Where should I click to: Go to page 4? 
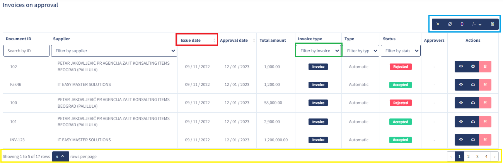click(x=486, y=156)
